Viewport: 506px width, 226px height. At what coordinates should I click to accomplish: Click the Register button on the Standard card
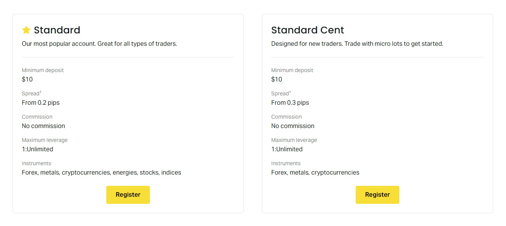point(128,194)
